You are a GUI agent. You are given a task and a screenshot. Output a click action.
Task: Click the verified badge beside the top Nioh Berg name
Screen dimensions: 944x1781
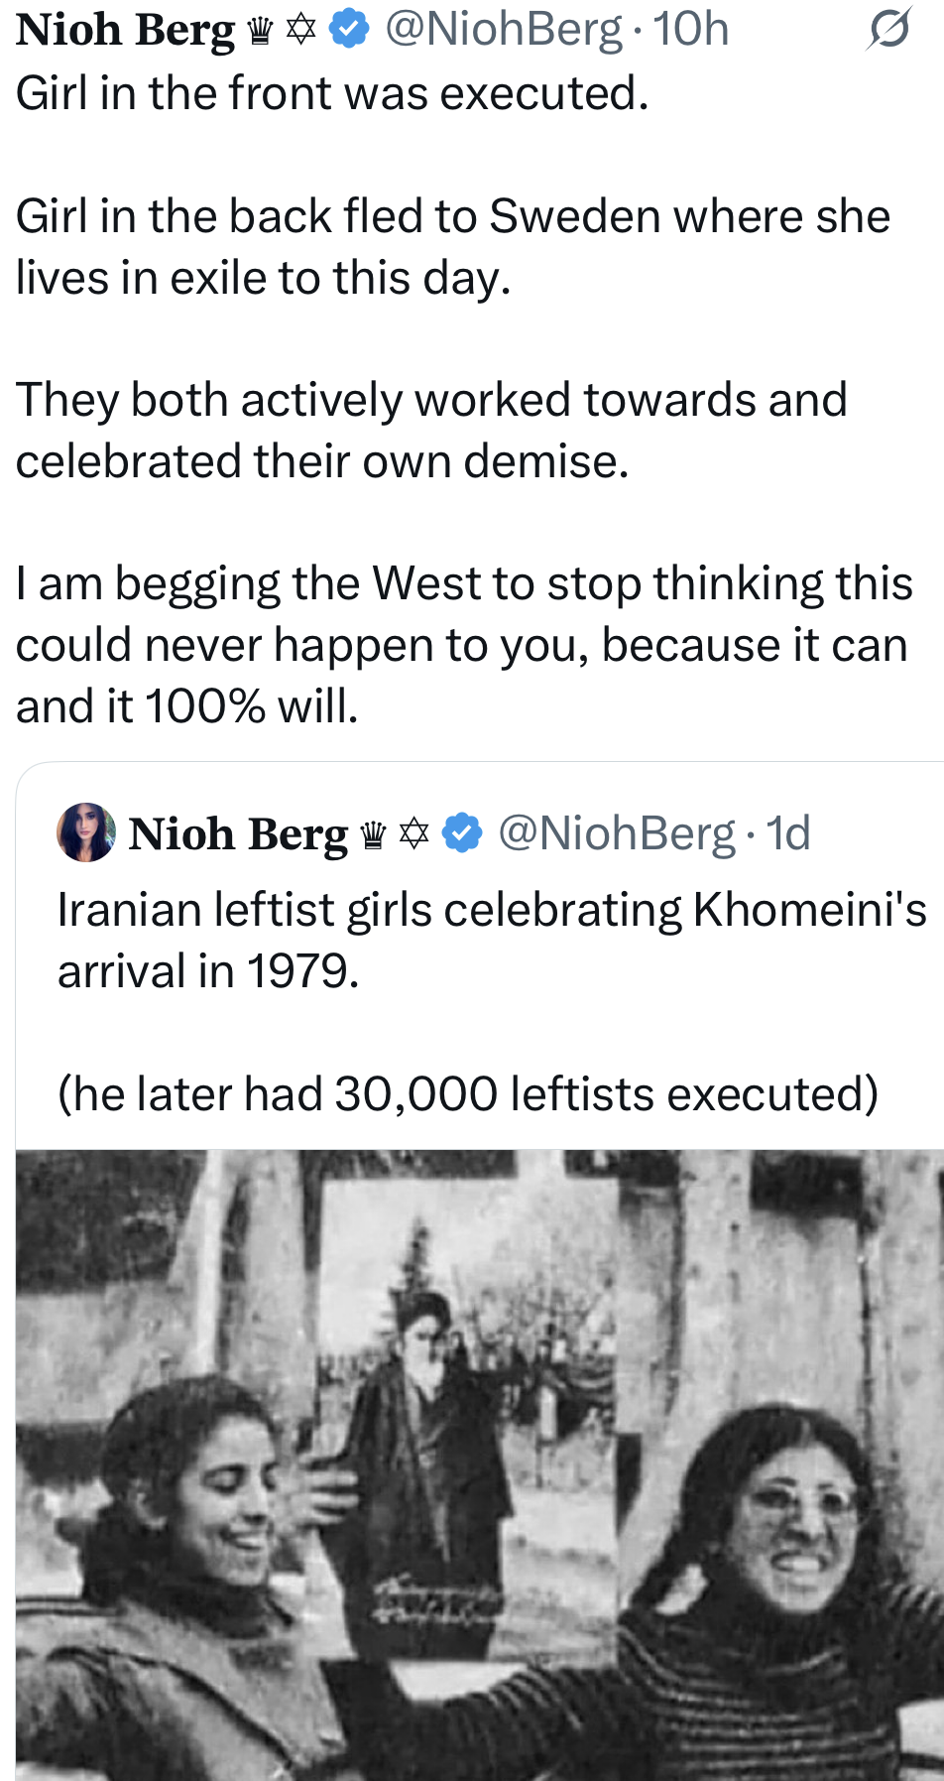click(348, 30)
